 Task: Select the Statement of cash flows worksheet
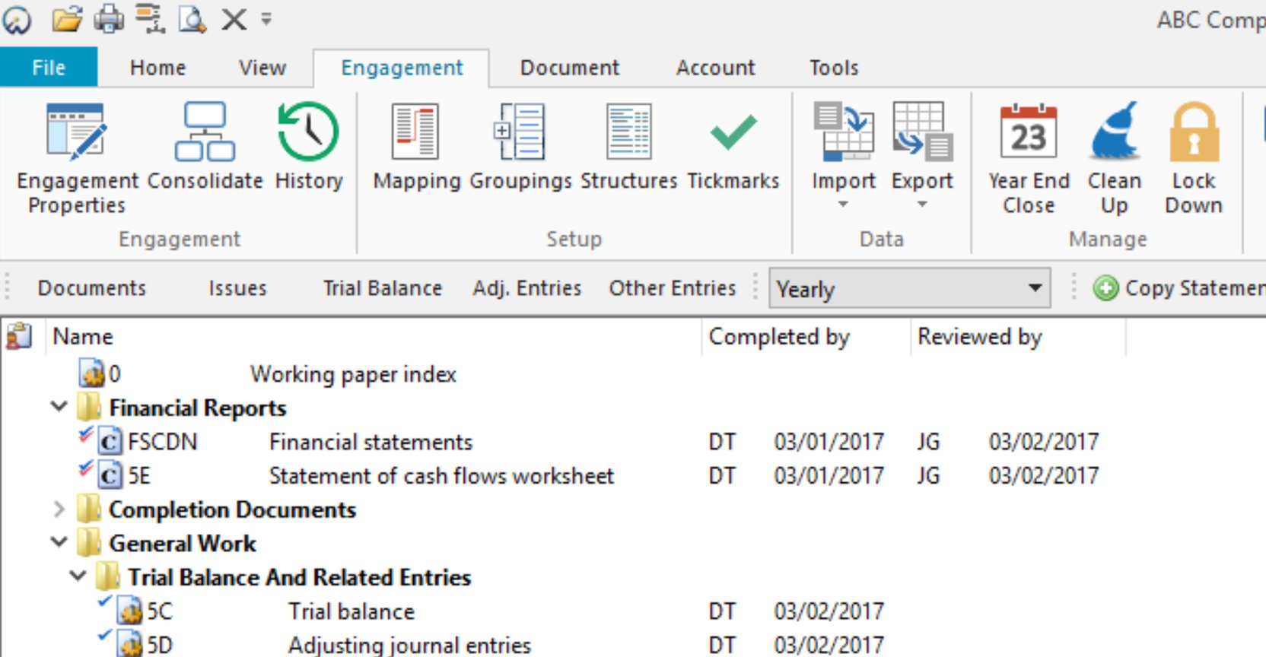coord(441,476)
